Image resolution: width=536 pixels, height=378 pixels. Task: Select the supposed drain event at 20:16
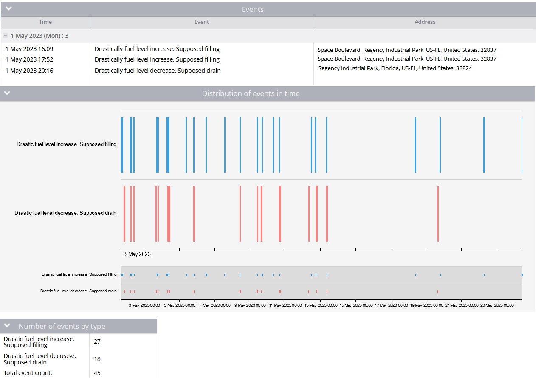[x=158, y=71]
